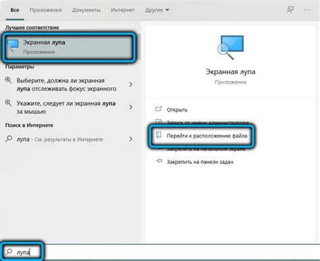Click the folder icon beside Перейти к расположению файла

(x=159, y=135)
